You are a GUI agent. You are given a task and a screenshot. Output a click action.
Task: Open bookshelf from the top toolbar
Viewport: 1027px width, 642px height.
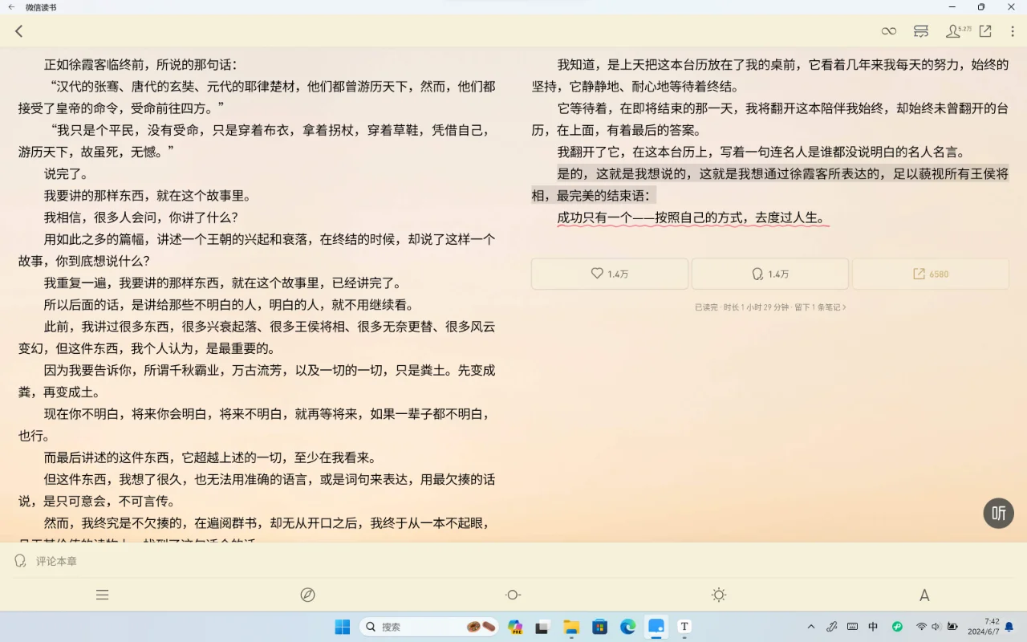click(920, 30)
